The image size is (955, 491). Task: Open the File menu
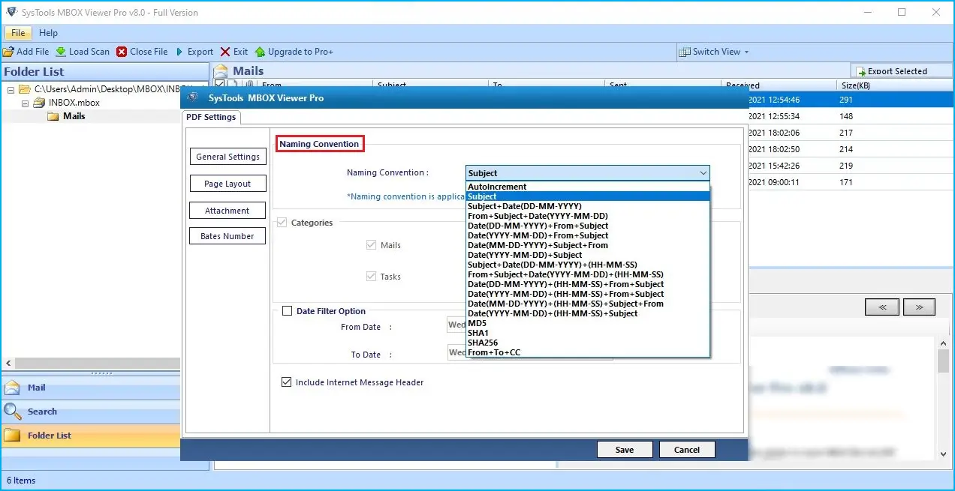coord(17,32)
